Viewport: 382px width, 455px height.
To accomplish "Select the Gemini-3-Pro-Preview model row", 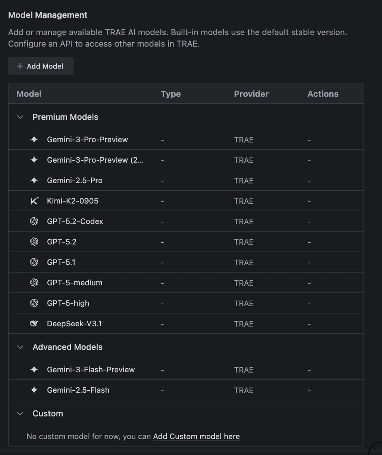I will (149, 139).
